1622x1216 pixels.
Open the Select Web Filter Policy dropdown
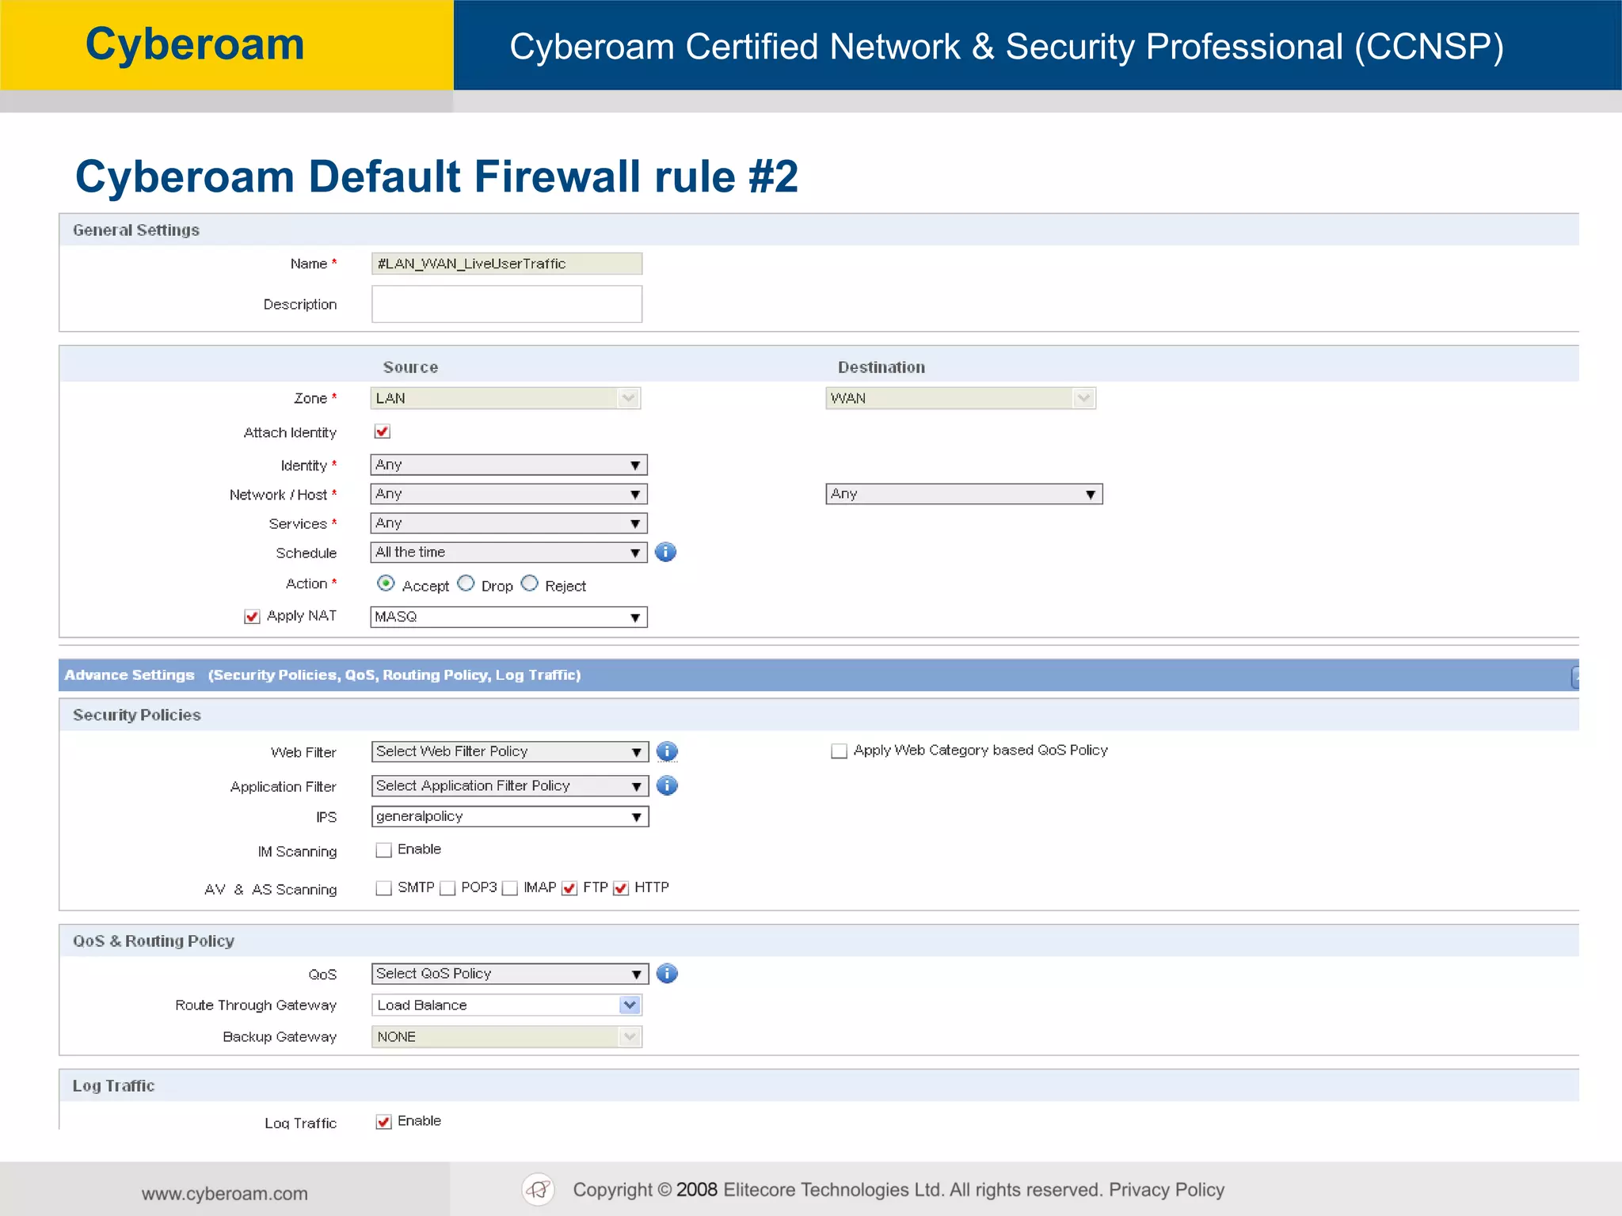coord(510,751)
